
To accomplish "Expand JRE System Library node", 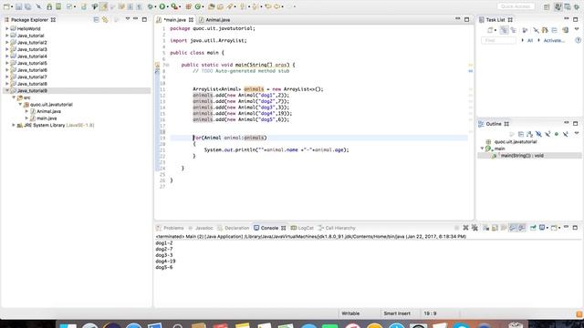I will (x=14, y=126).
